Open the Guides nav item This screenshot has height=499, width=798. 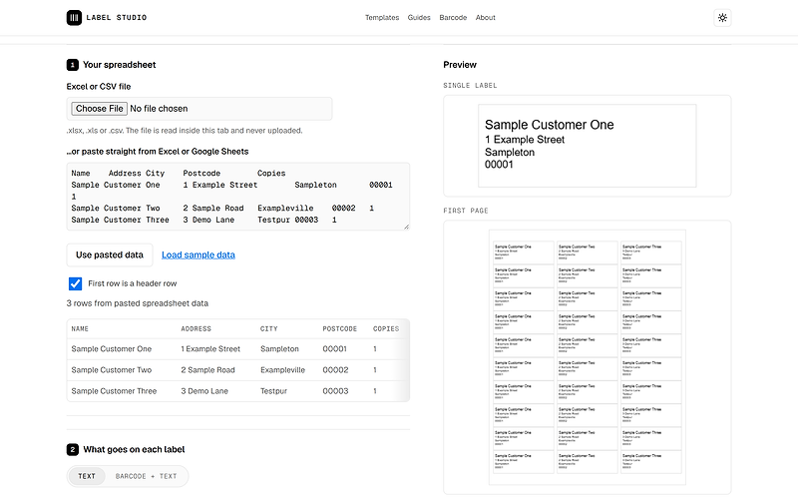tap(419, 17)
